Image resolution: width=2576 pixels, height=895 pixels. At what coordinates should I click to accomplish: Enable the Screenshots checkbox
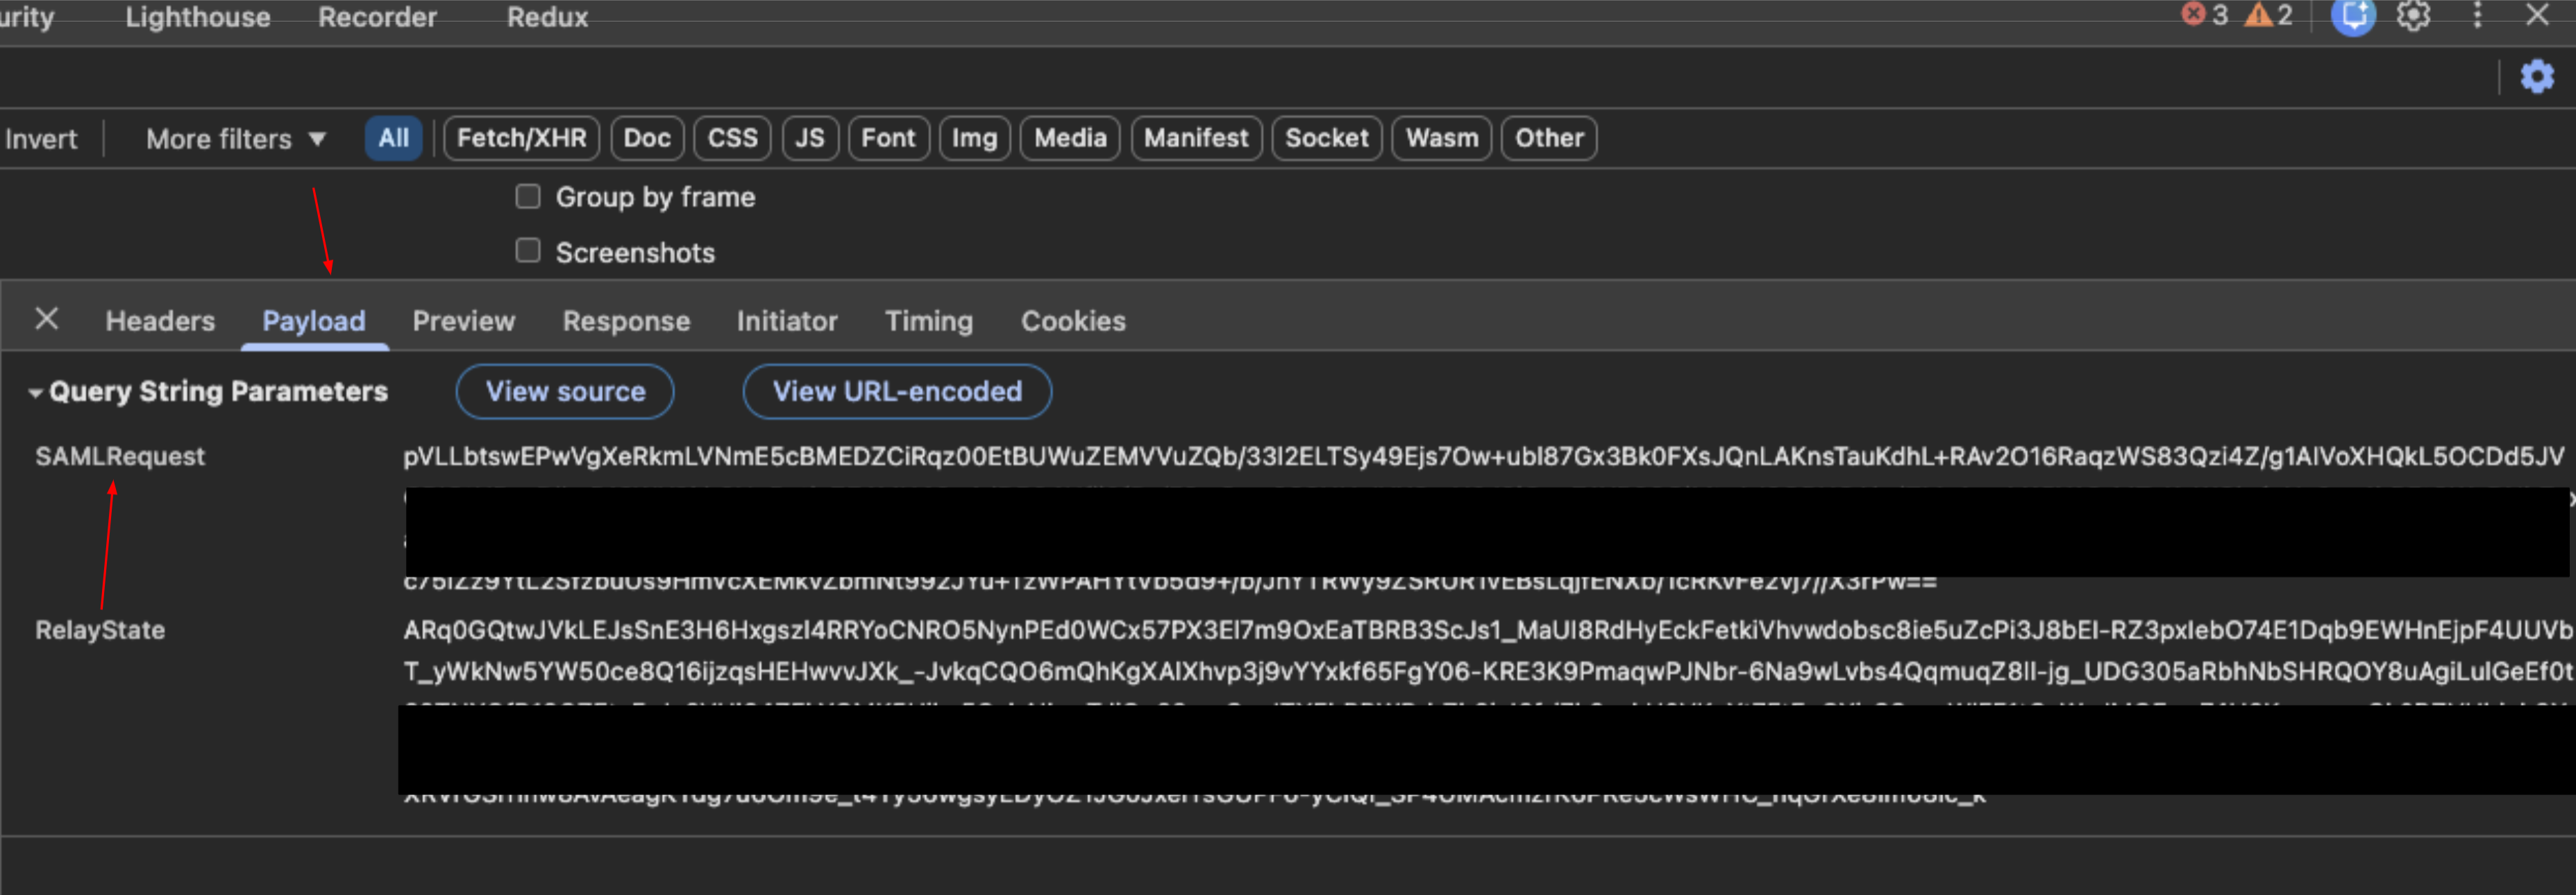[528, 250]
